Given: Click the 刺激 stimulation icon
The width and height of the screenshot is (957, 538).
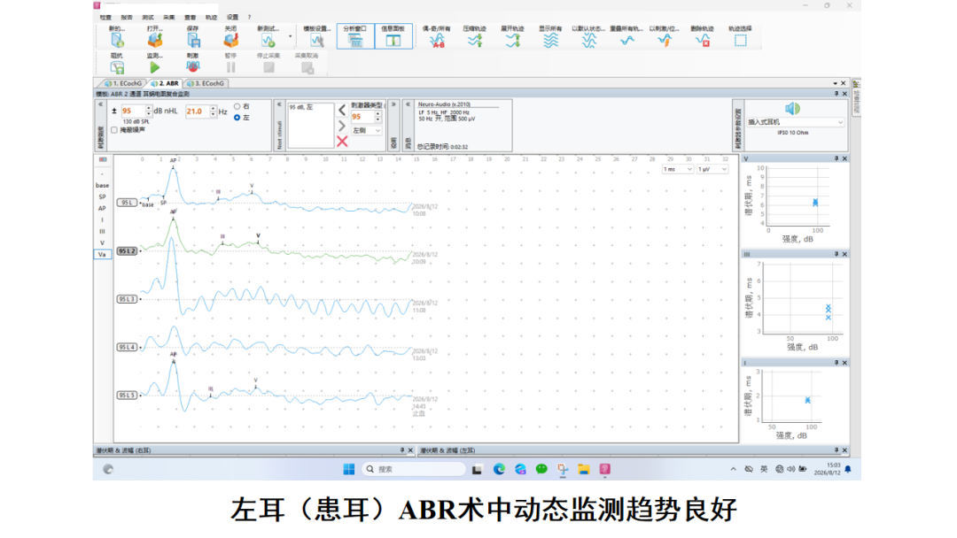Looking at the screenshot, I should click(x=192, y=67).
